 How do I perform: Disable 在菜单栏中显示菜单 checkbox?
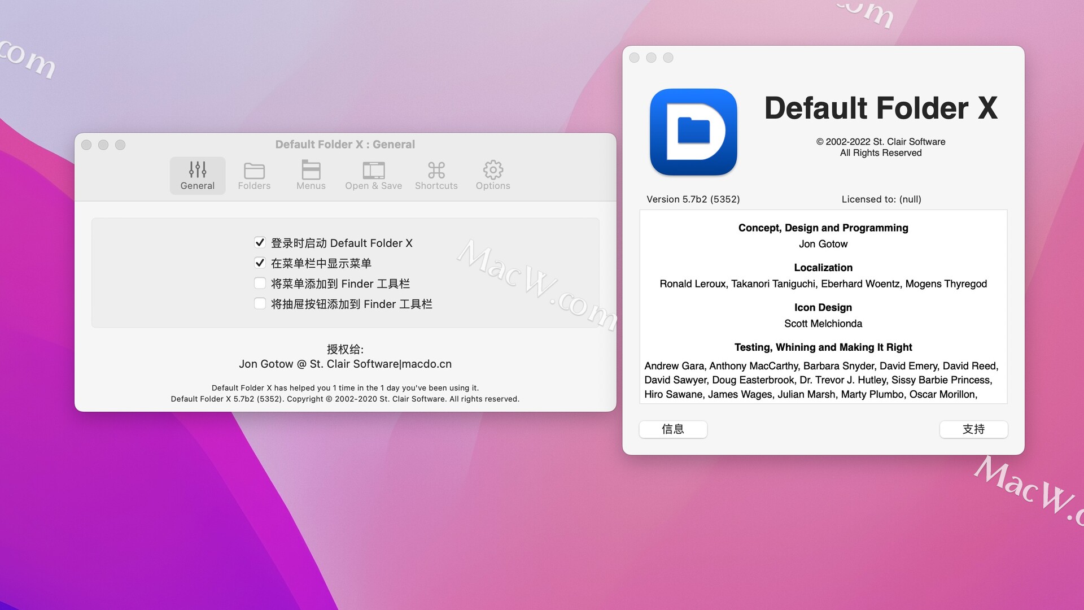click(260, 263)
